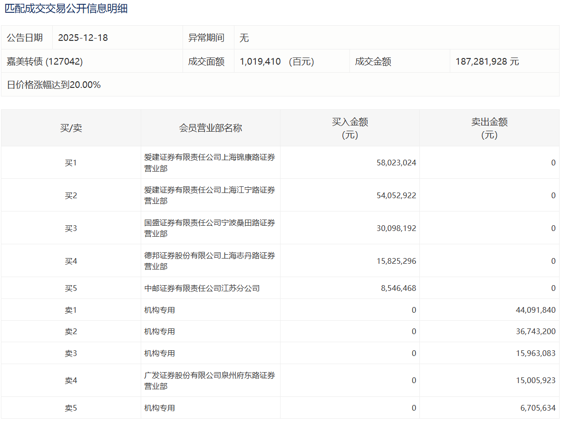Click the 日价格涨幅达到20.00% reason text
This screenshot has width=562, height=423.
point(54,85)
